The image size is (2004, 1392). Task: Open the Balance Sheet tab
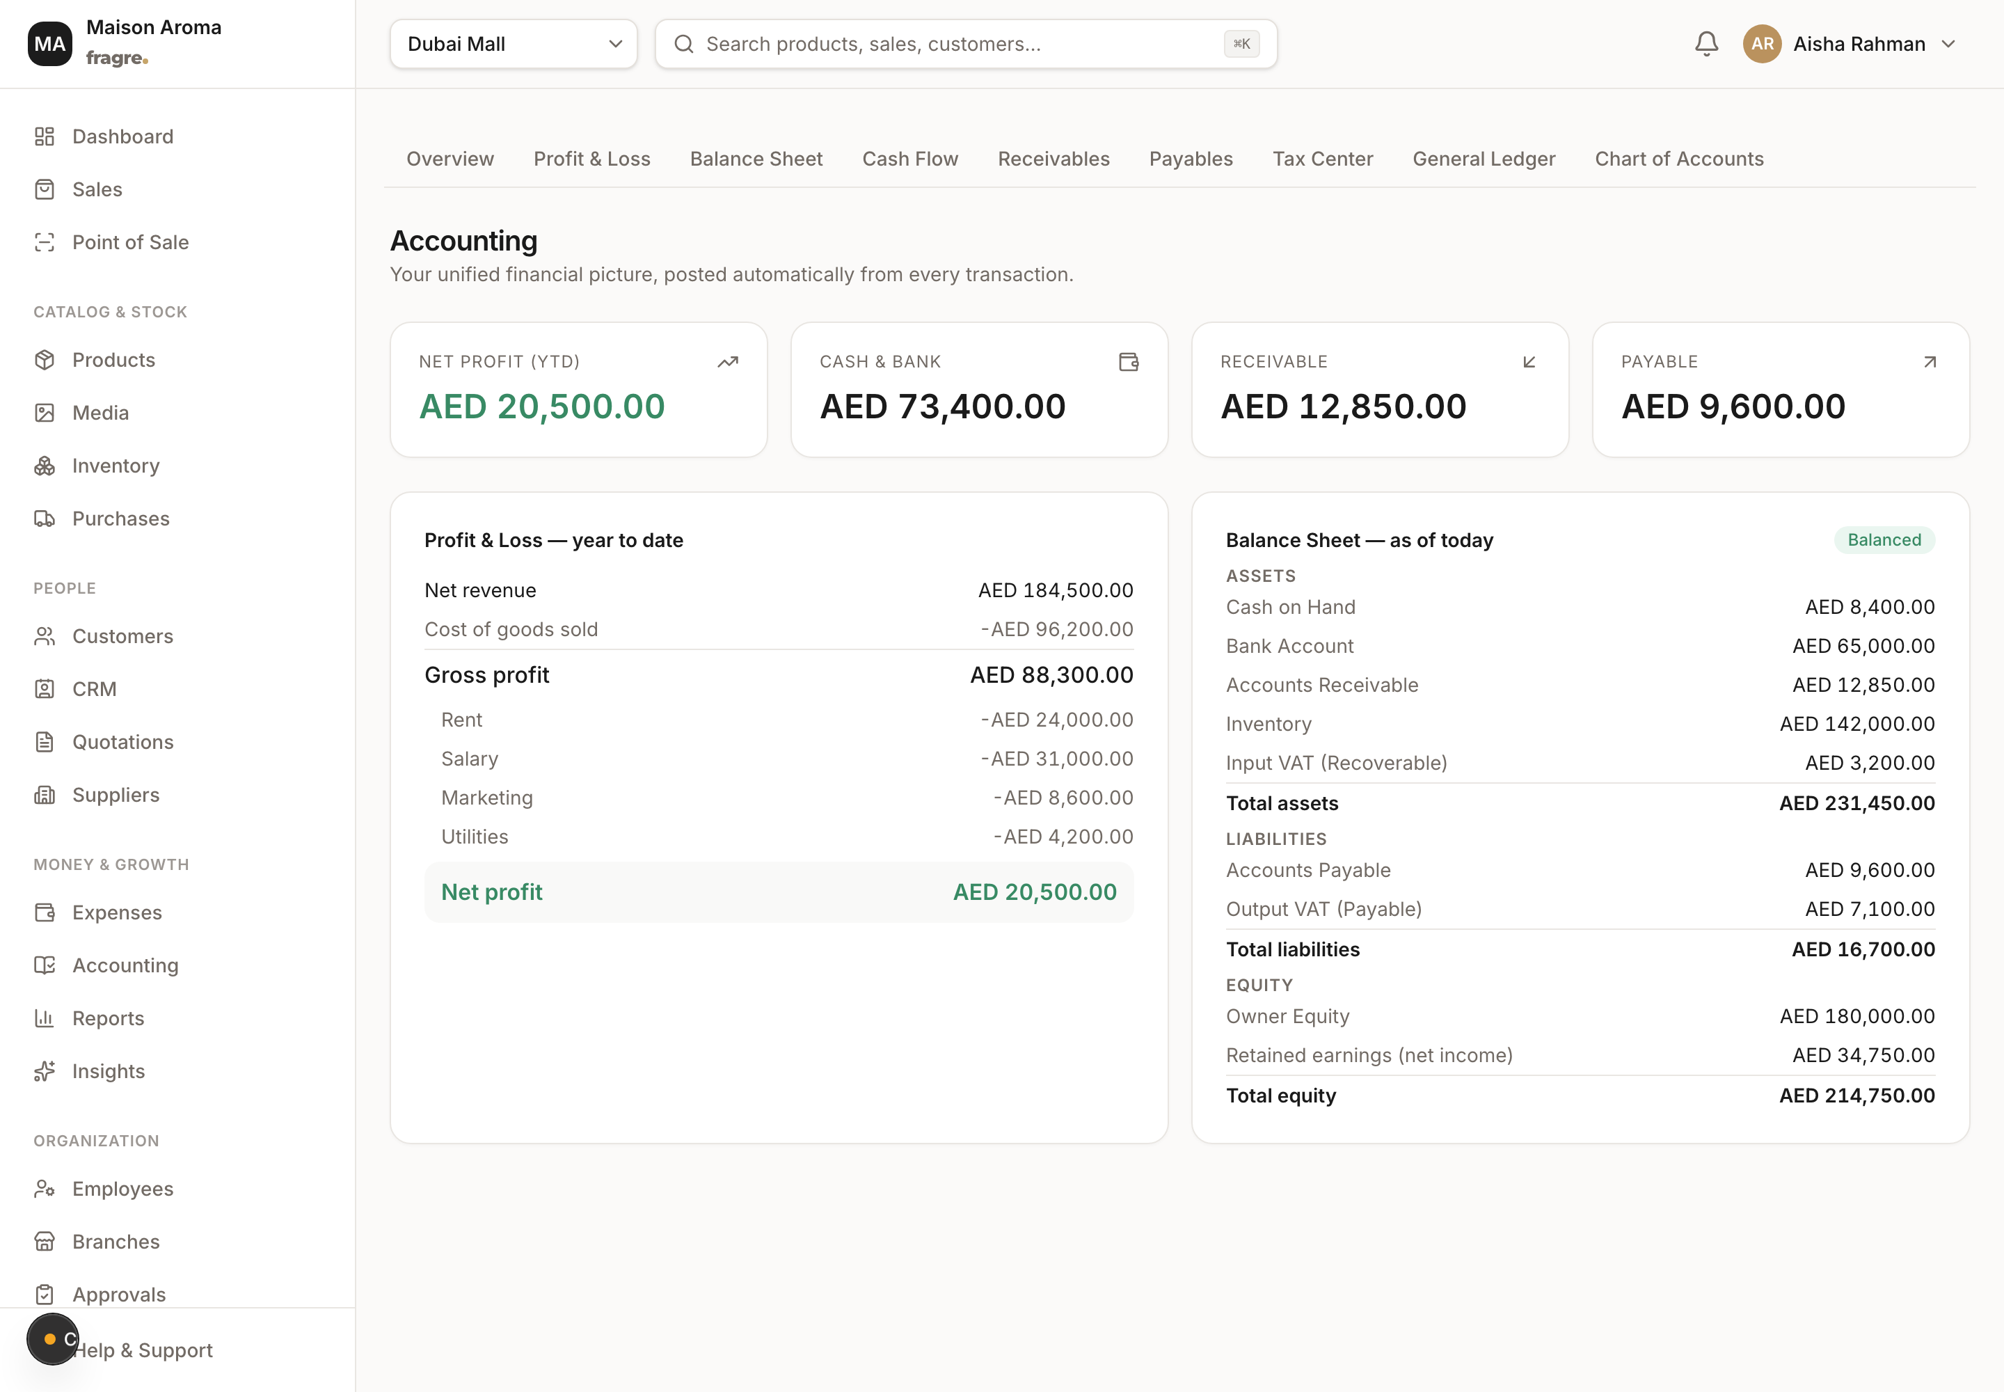[x=756, y=159]
